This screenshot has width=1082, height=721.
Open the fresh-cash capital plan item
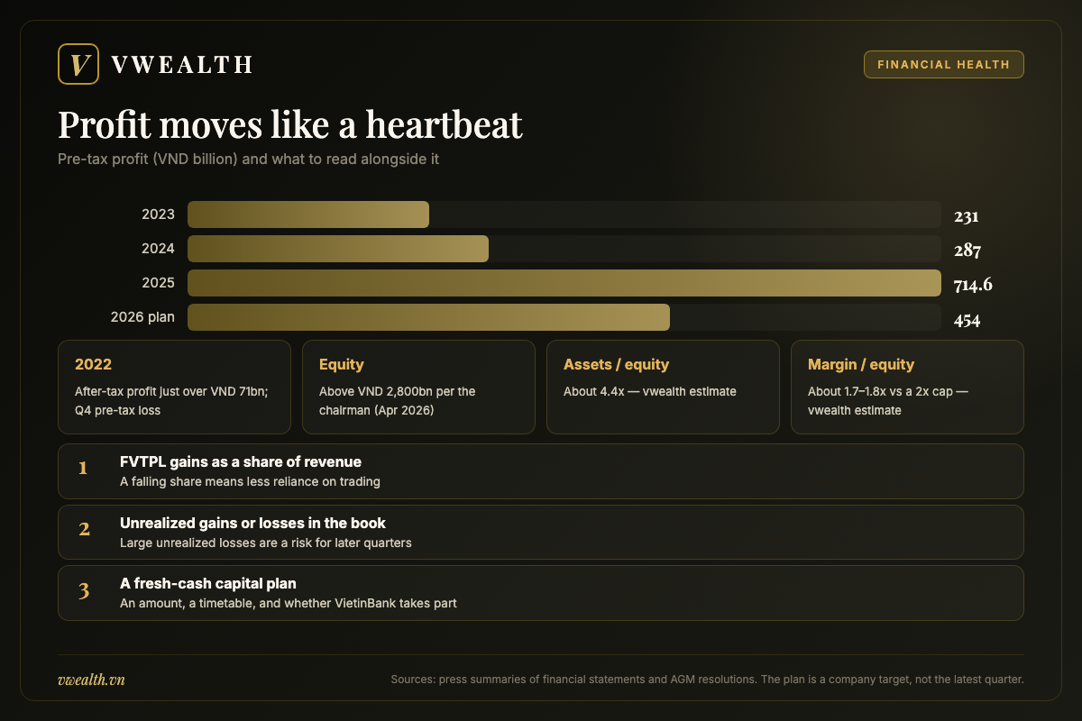pos(541,593)
